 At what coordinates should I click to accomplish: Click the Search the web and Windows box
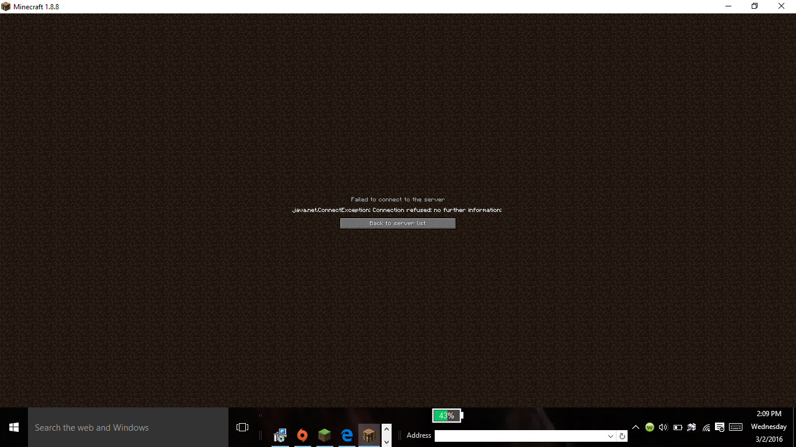128,427
